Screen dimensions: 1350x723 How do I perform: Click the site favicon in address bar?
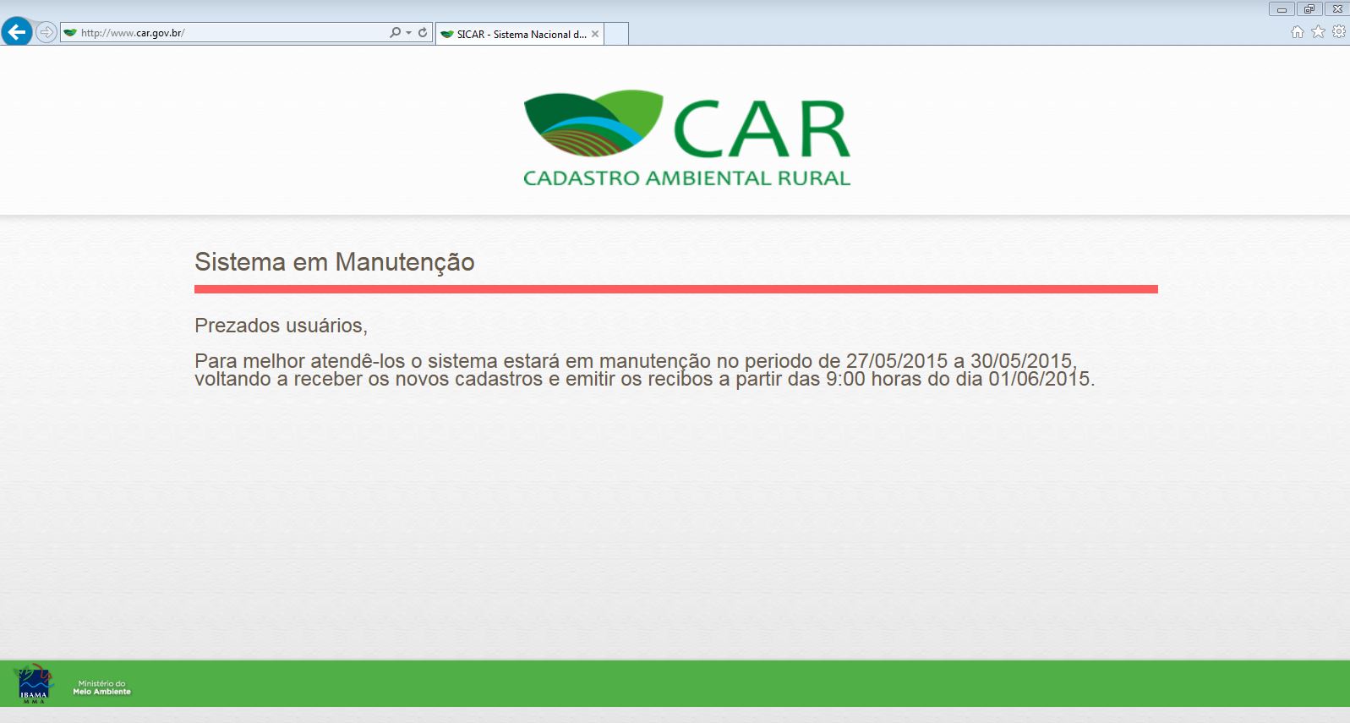pyautogui.click(x=71, y=33)
